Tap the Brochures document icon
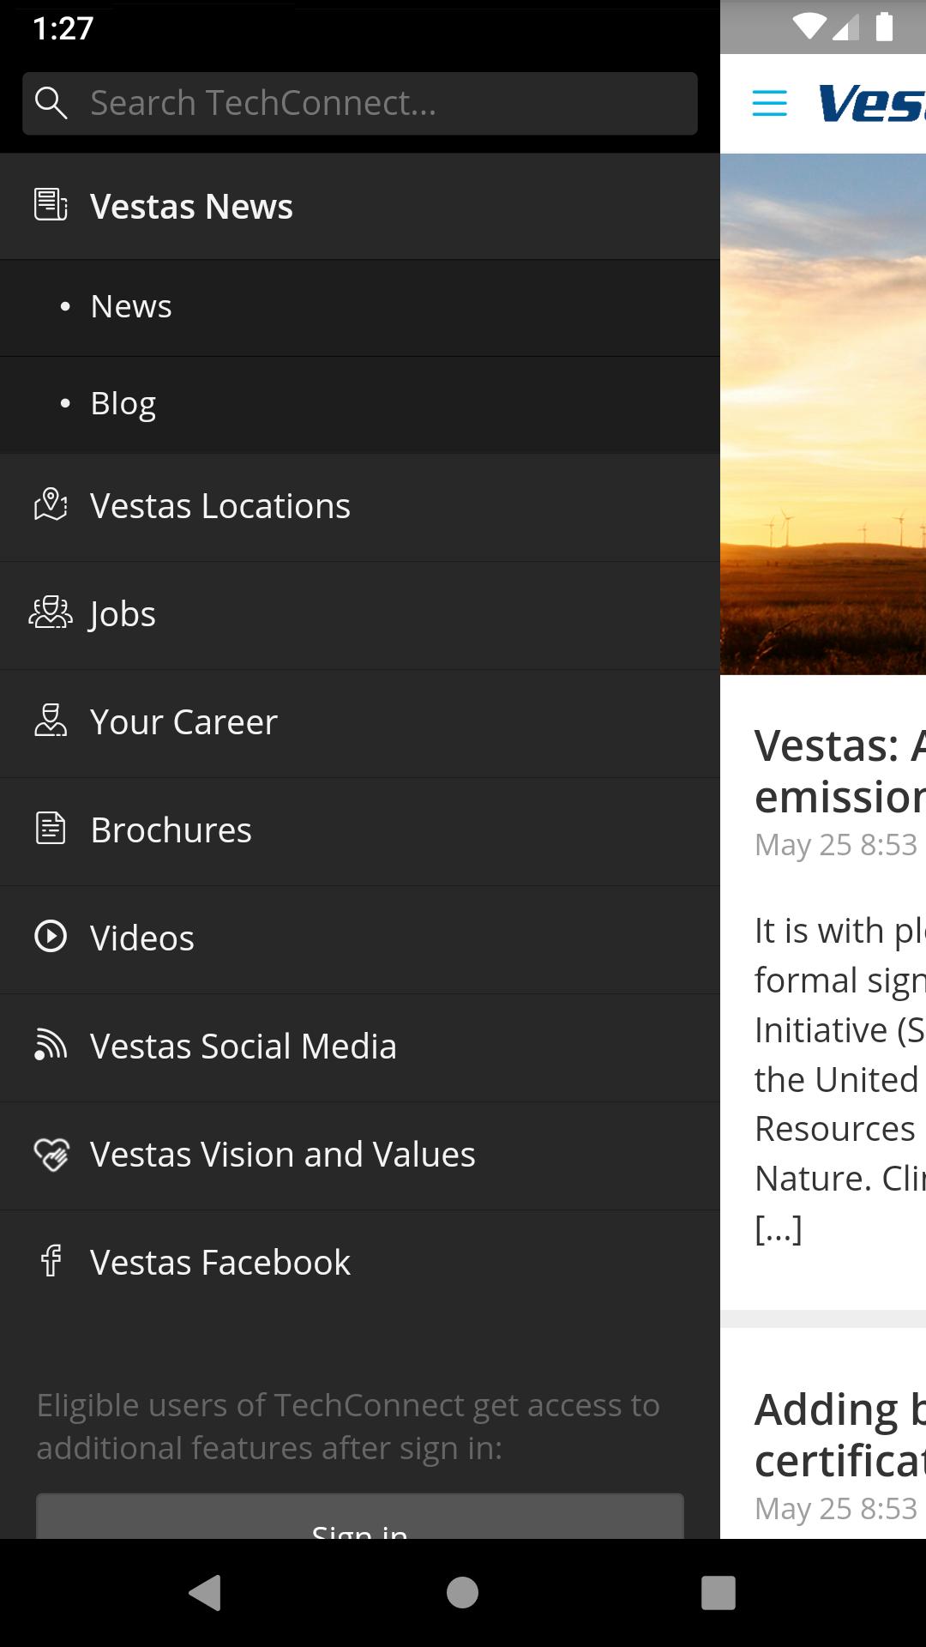 point(51,829)
